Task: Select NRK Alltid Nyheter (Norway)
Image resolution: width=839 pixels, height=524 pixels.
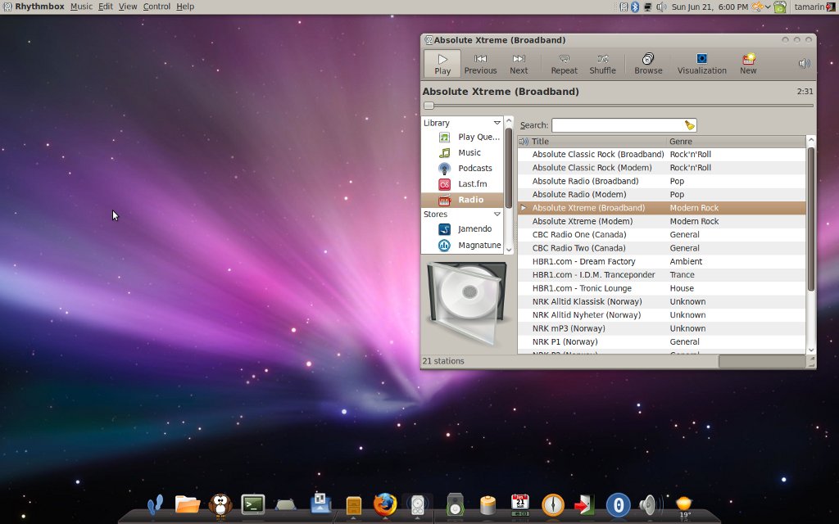Action: pyautogui.click(x=661, y=314)
